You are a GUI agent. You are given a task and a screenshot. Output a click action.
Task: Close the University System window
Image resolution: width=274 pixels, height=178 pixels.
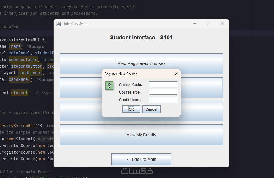click(222, 24)
